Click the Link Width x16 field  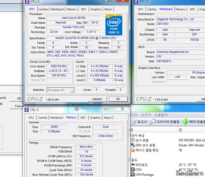[178, 77]
